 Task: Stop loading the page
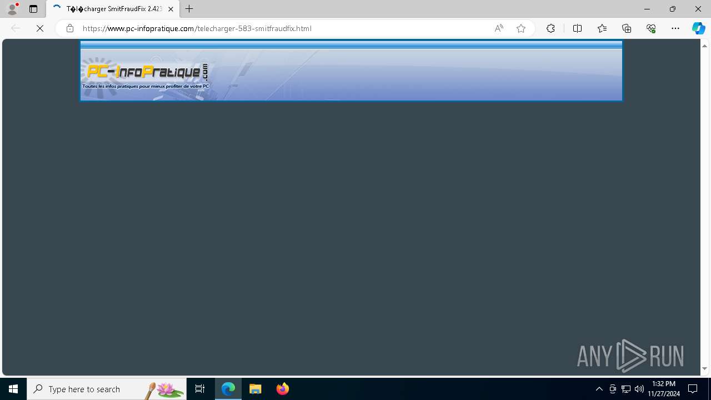tap(40, 28)
